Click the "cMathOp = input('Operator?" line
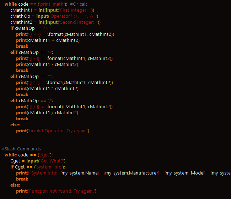Image resolution: width=231 pixels, height=199 pixels. point(54,16)
